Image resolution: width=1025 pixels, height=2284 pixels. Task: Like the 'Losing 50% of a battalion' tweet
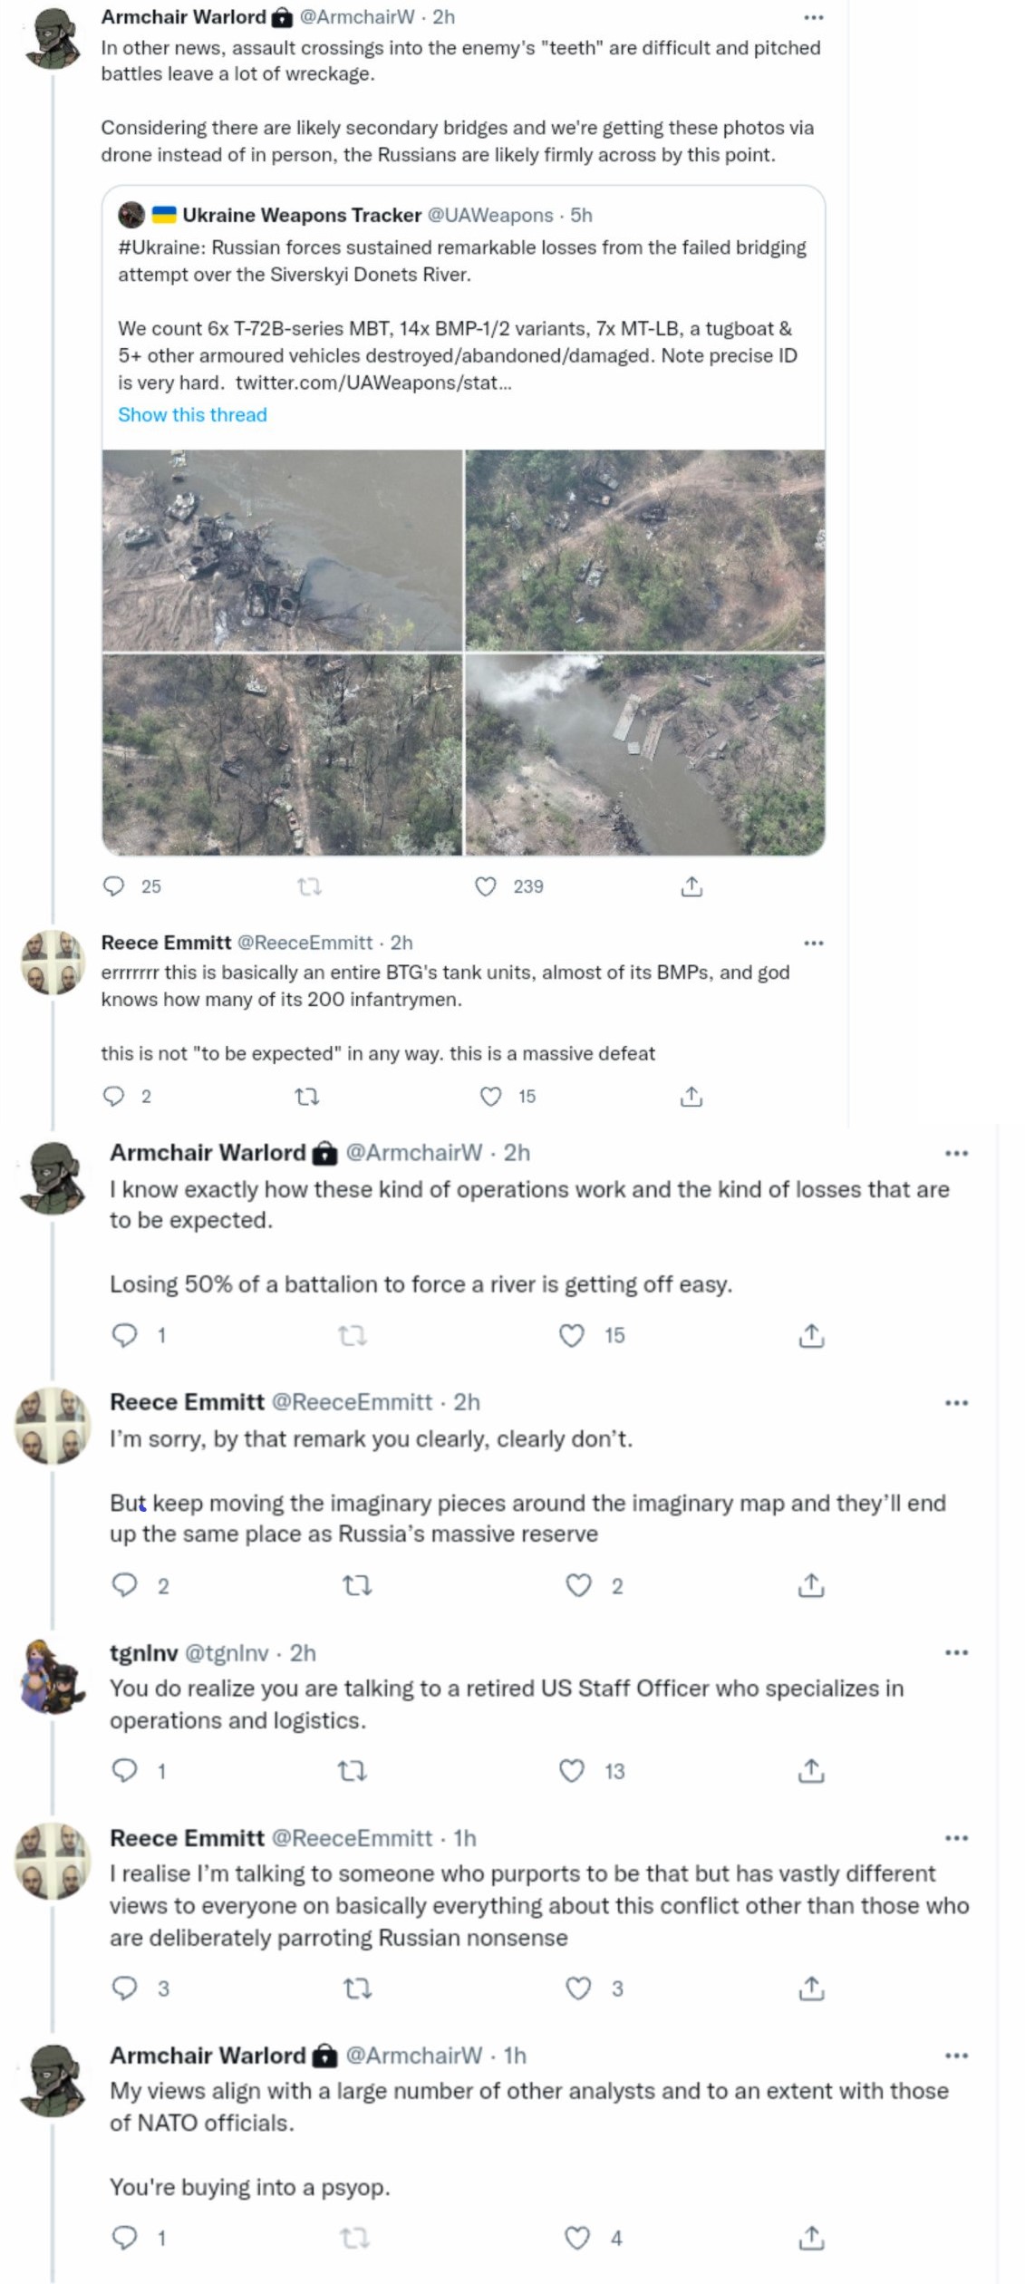[x=572, y=1335]
